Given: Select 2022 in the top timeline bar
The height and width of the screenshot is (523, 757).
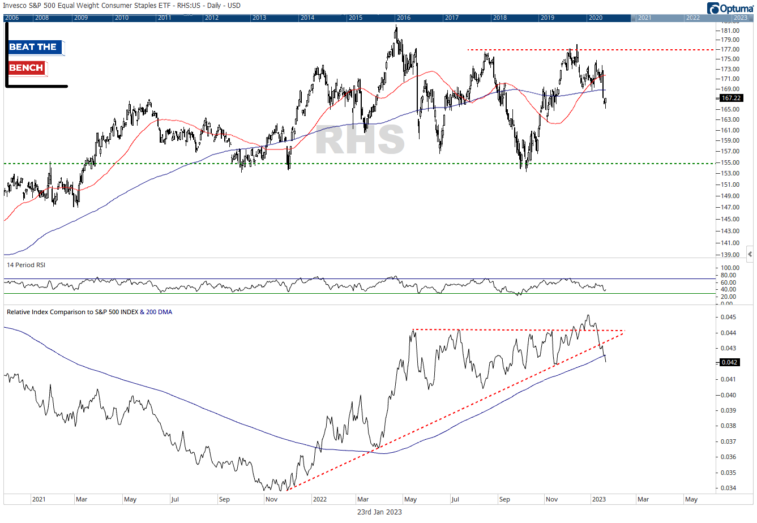Looking at the screenshot, I should coord(693,18).
